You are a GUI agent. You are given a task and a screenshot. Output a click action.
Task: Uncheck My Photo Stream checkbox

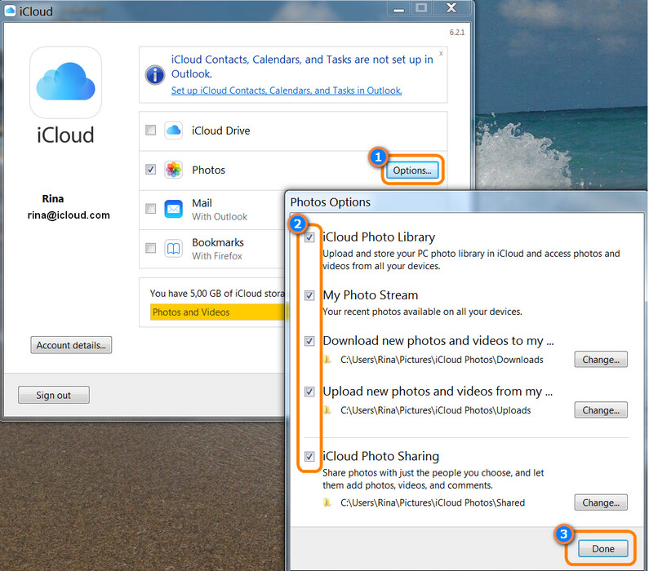coord(309,295)
